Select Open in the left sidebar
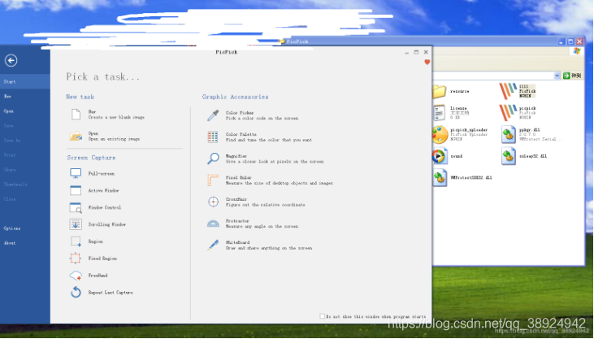This screenshot has width=594, height=339. pos(25,111)
